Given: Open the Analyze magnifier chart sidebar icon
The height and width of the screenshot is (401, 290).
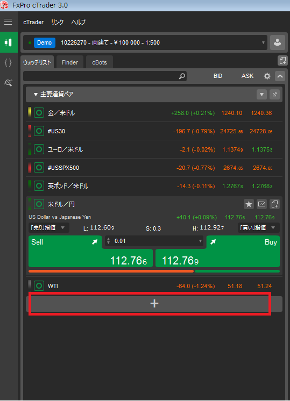Looking at the screenshot, I should [x=8, y=83].
